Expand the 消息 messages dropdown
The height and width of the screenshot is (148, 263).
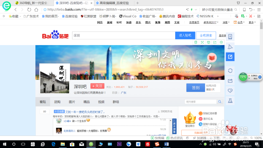click(229, 22)
